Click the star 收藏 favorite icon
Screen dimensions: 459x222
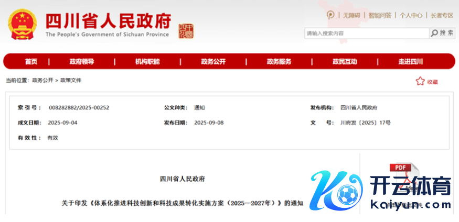point(420,81)
